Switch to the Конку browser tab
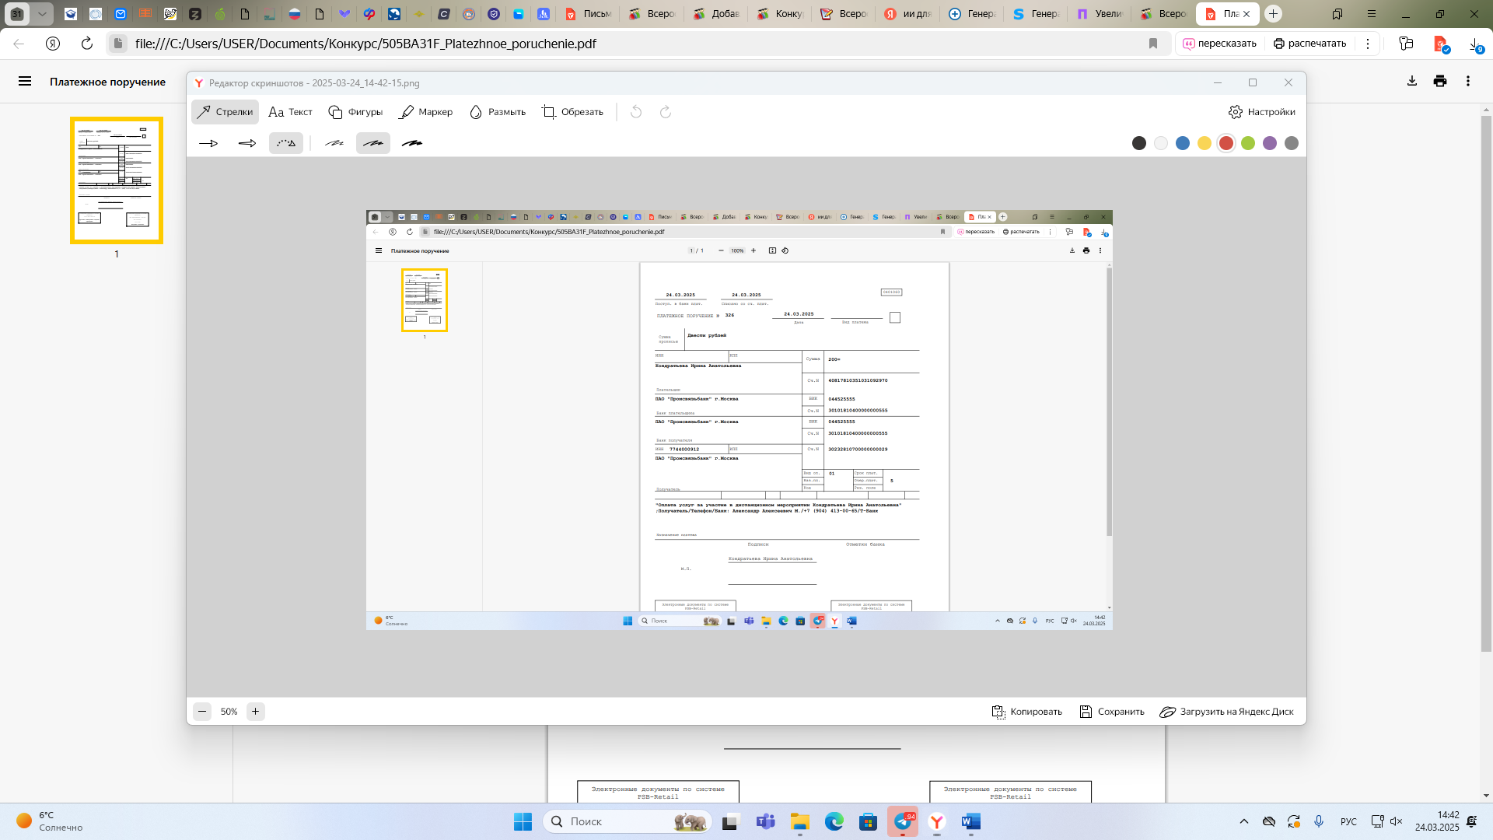This screenshot has height=840, width=1493. point(780,14)
